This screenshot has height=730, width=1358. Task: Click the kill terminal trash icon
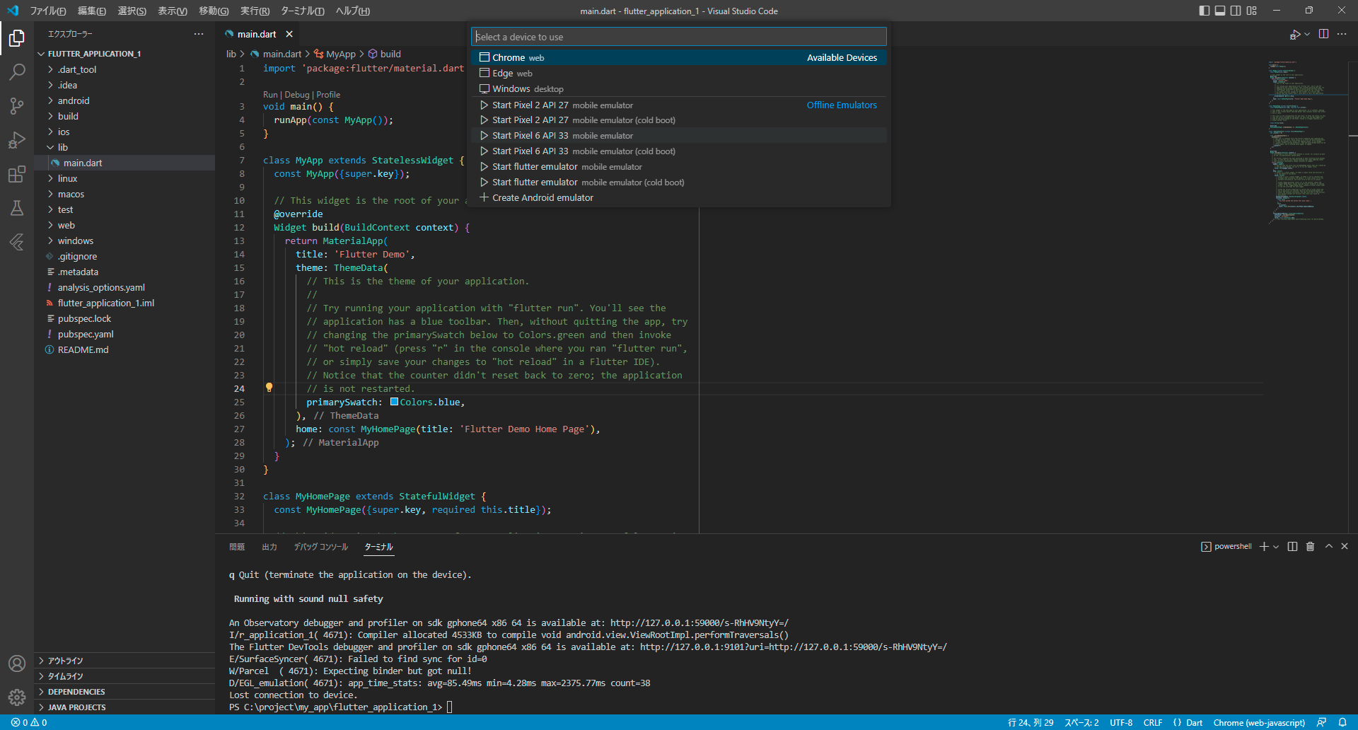coord(1310,547)
